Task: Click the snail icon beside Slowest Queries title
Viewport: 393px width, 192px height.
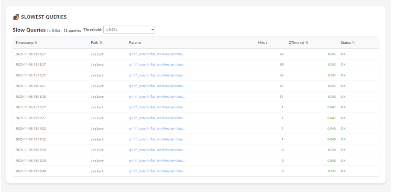Action: tap(16, 17)
